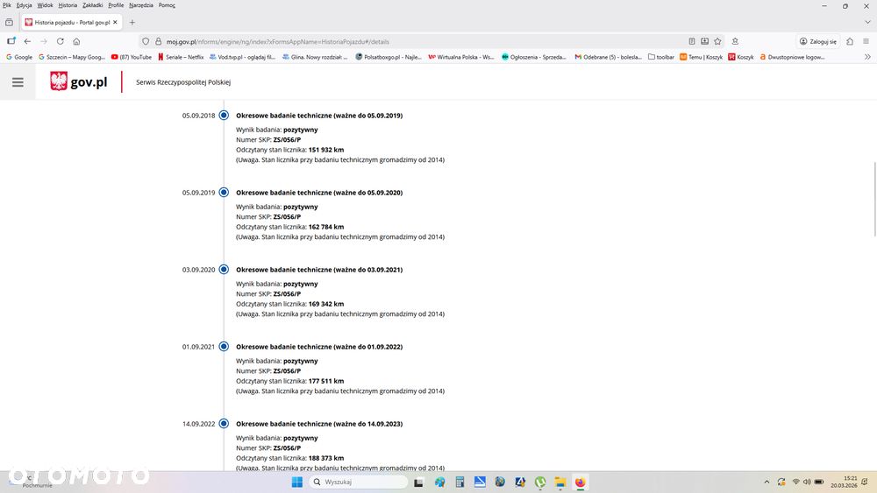Open the browser home page
This screenshot has height=493, width=877.
(76, 41)
